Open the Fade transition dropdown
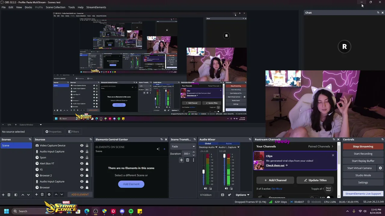 183,146
